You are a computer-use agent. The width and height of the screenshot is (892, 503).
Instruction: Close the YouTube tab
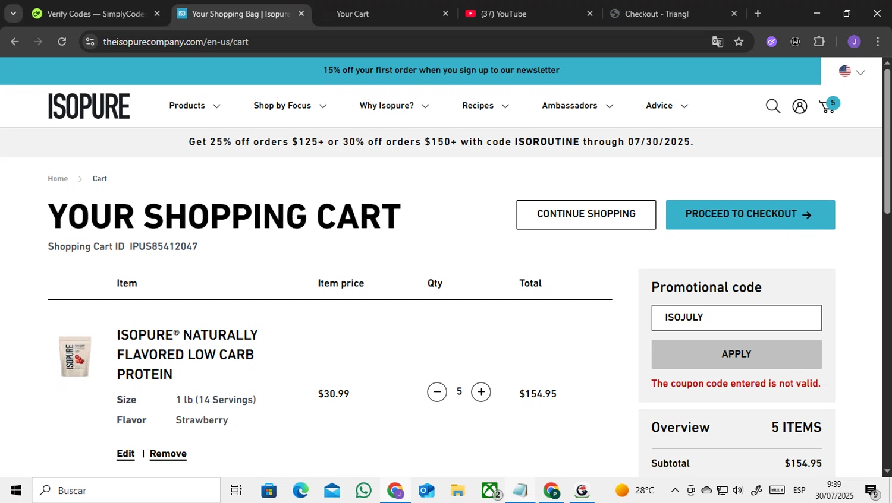(x=590, y=14)
